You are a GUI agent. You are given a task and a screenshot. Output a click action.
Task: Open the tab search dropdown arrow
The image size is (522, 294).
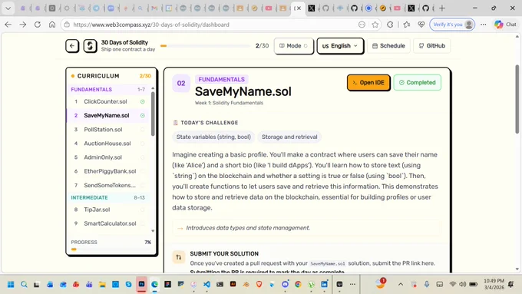point(8,8)
